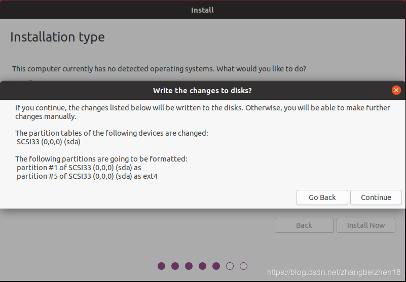Click the 'Installation type' heading
The height and width of the screenshot is (282, 406).
point(57,37)
